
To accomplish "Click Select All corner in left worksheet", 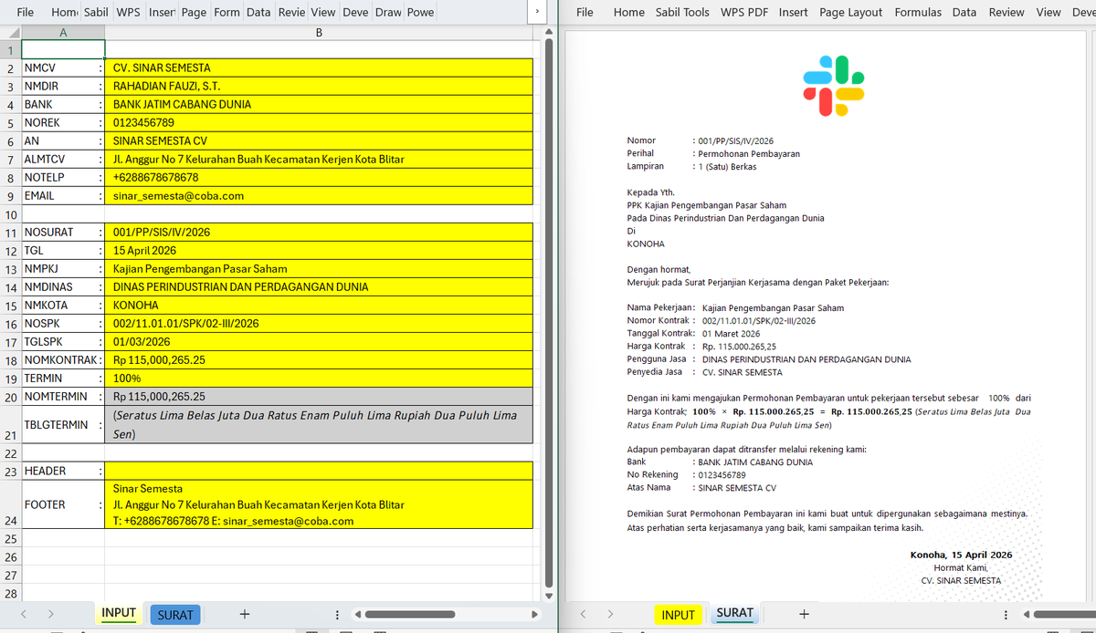I will point(10,32).
